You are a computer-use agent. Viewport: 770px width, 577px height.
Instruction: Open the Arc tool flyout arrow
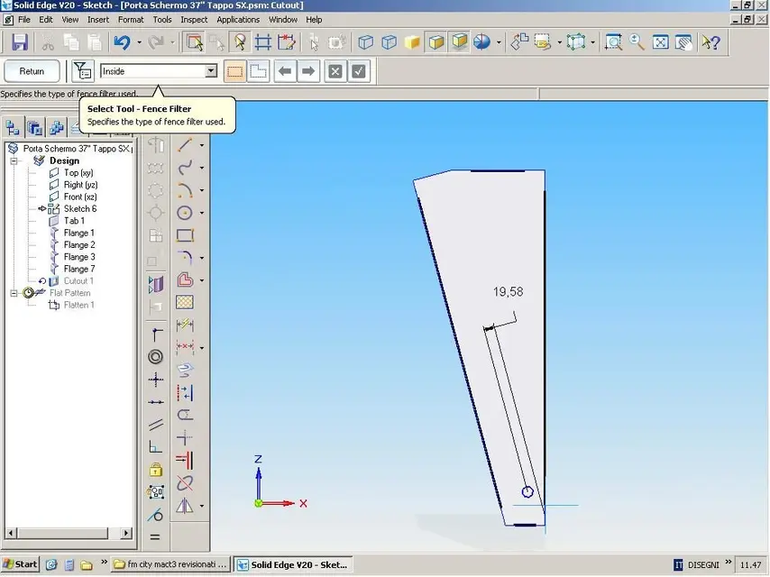click(x=202, y=190)
